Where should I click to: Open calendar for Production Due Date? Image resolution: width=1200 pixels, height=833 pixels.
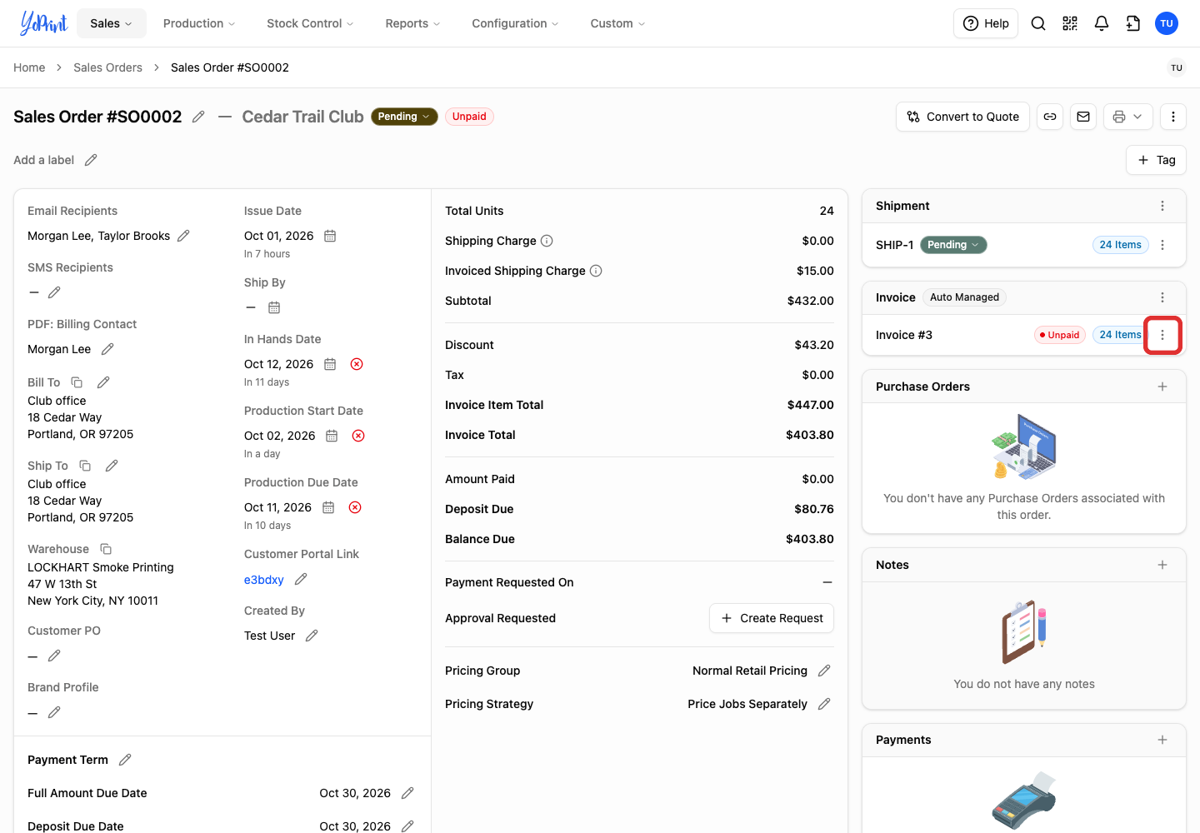point(328,507)
